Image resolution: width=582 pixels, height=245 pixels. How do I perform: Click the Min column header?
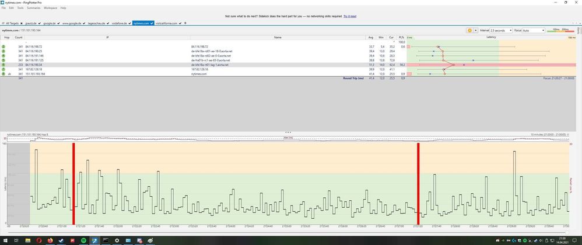click(381, 37)
